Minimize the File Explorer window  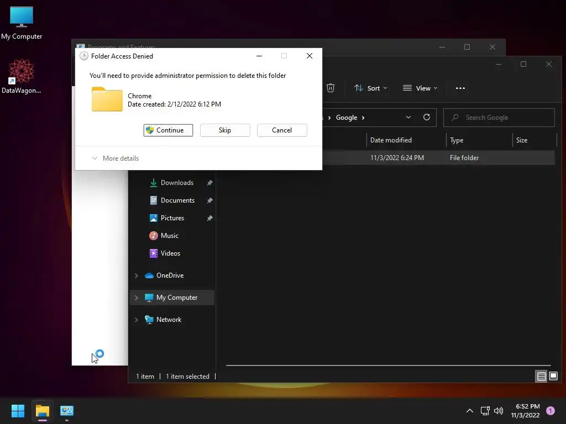point(499,64)
